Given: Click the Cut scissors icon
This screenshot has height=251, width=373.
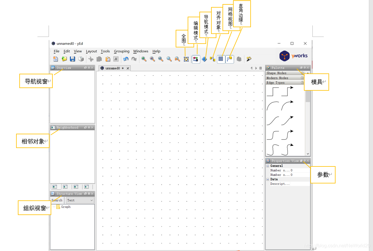Looking at the screenshot, I should click(91, 59).
